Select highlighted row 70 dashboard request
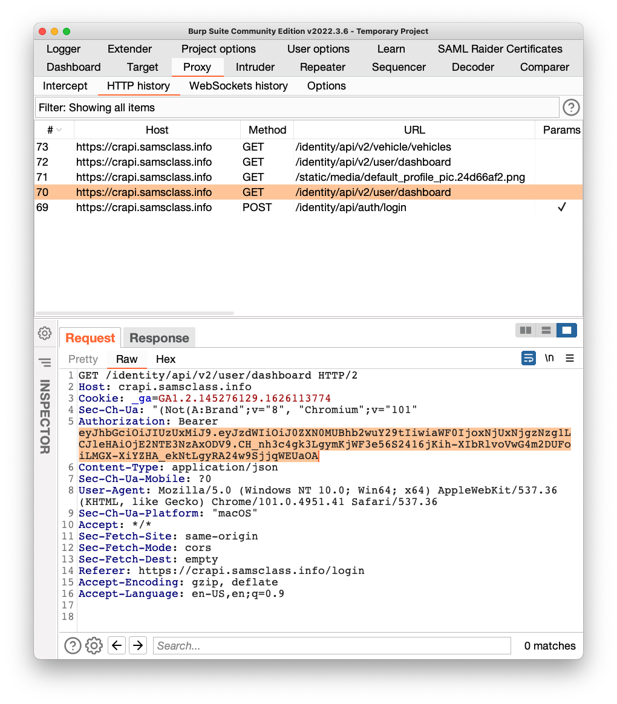This screenshot has width=617, height=704. coord(308,192)
